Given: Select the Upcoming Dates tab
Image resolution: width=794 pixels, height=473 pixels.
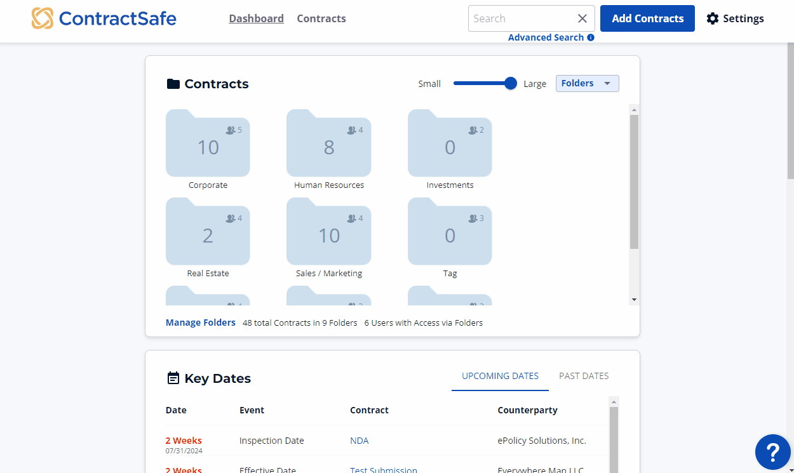Looking at the screenshot, I should pyautogui.click(x=500, y=376).
